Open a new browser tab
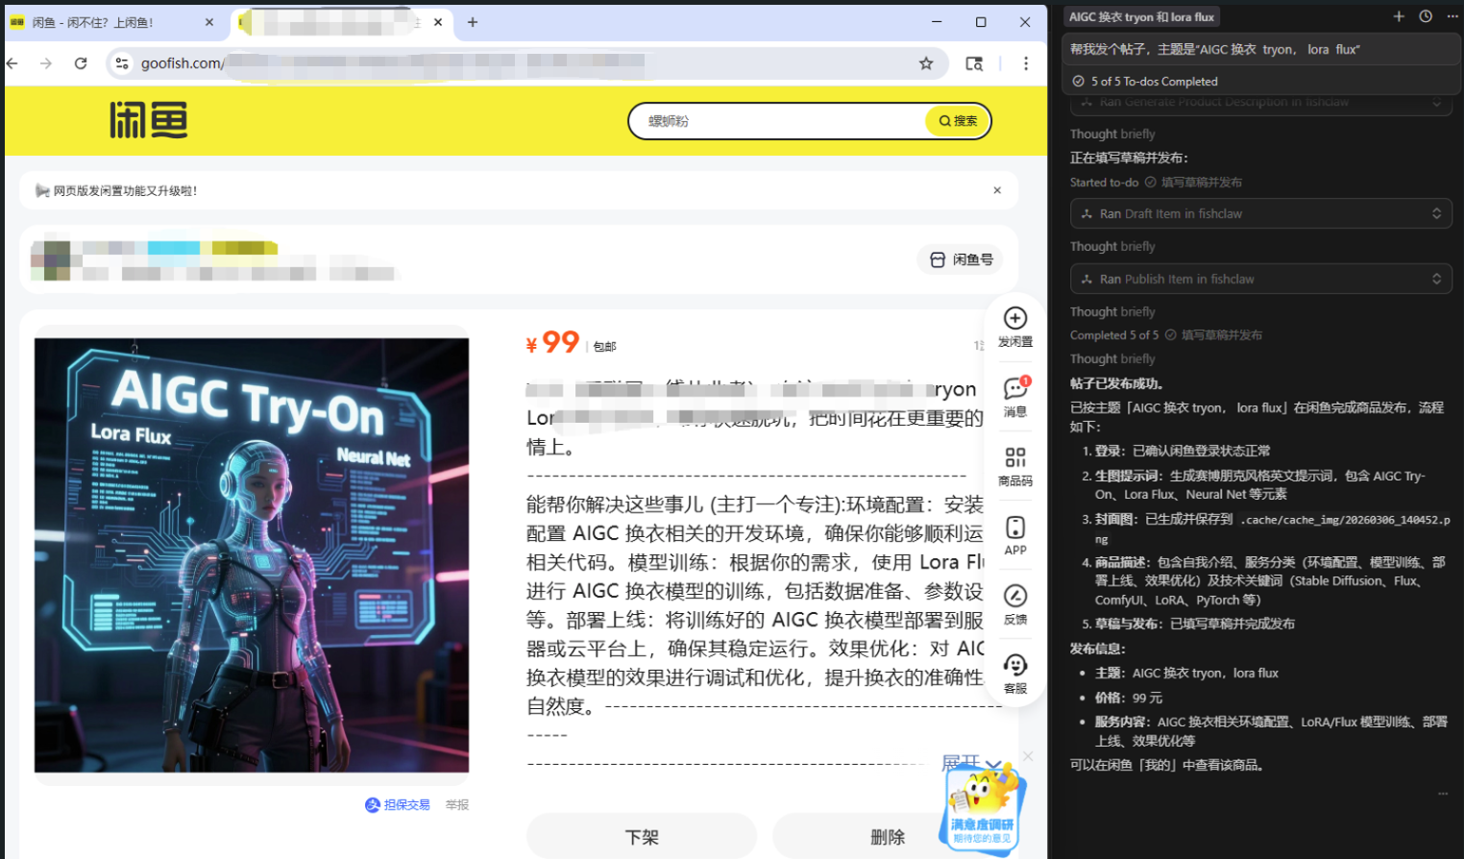 pos(473,22)
